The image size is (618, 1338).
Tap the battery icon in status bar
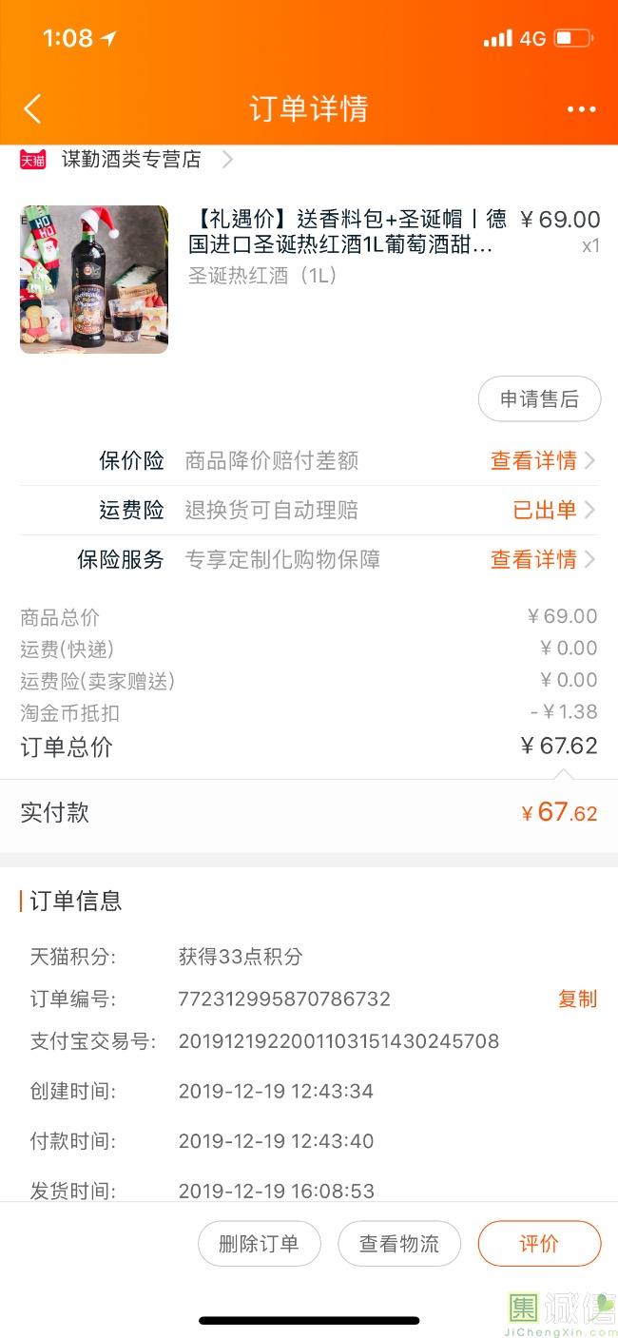pyautogui.click(x=573, y=39)
